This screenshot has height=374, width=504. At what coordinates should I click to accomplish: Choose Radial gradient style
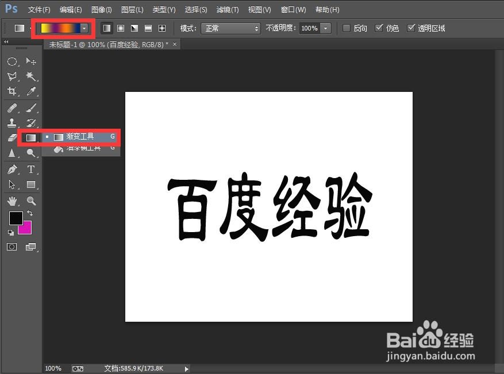[x=121, y=28]
